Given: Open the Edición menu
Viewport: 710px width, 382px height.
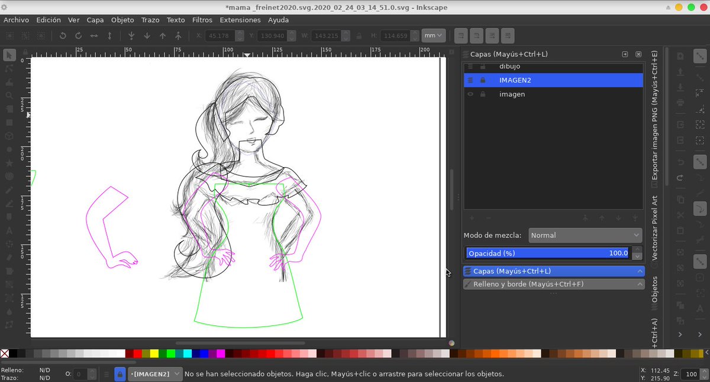Looking at the screenshot, I should [x=49, y=19].
